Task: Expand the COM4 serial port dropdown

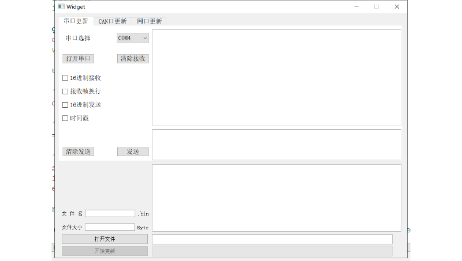Action: coord(133,38)
